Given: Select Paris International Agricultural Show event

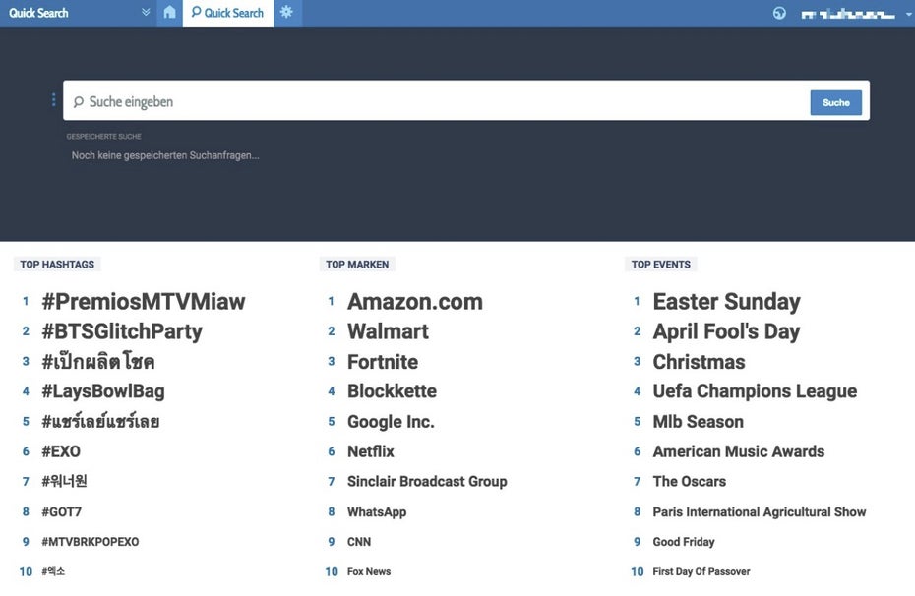Looking at the screenshot, I should 760,512.
